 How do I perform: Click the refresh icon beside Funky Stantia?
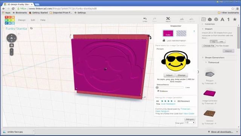tap(31, 28)
